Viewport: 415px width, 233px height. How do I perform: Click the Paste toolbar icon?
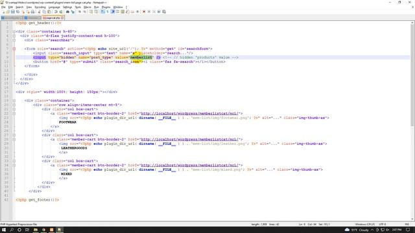(49, 12)
